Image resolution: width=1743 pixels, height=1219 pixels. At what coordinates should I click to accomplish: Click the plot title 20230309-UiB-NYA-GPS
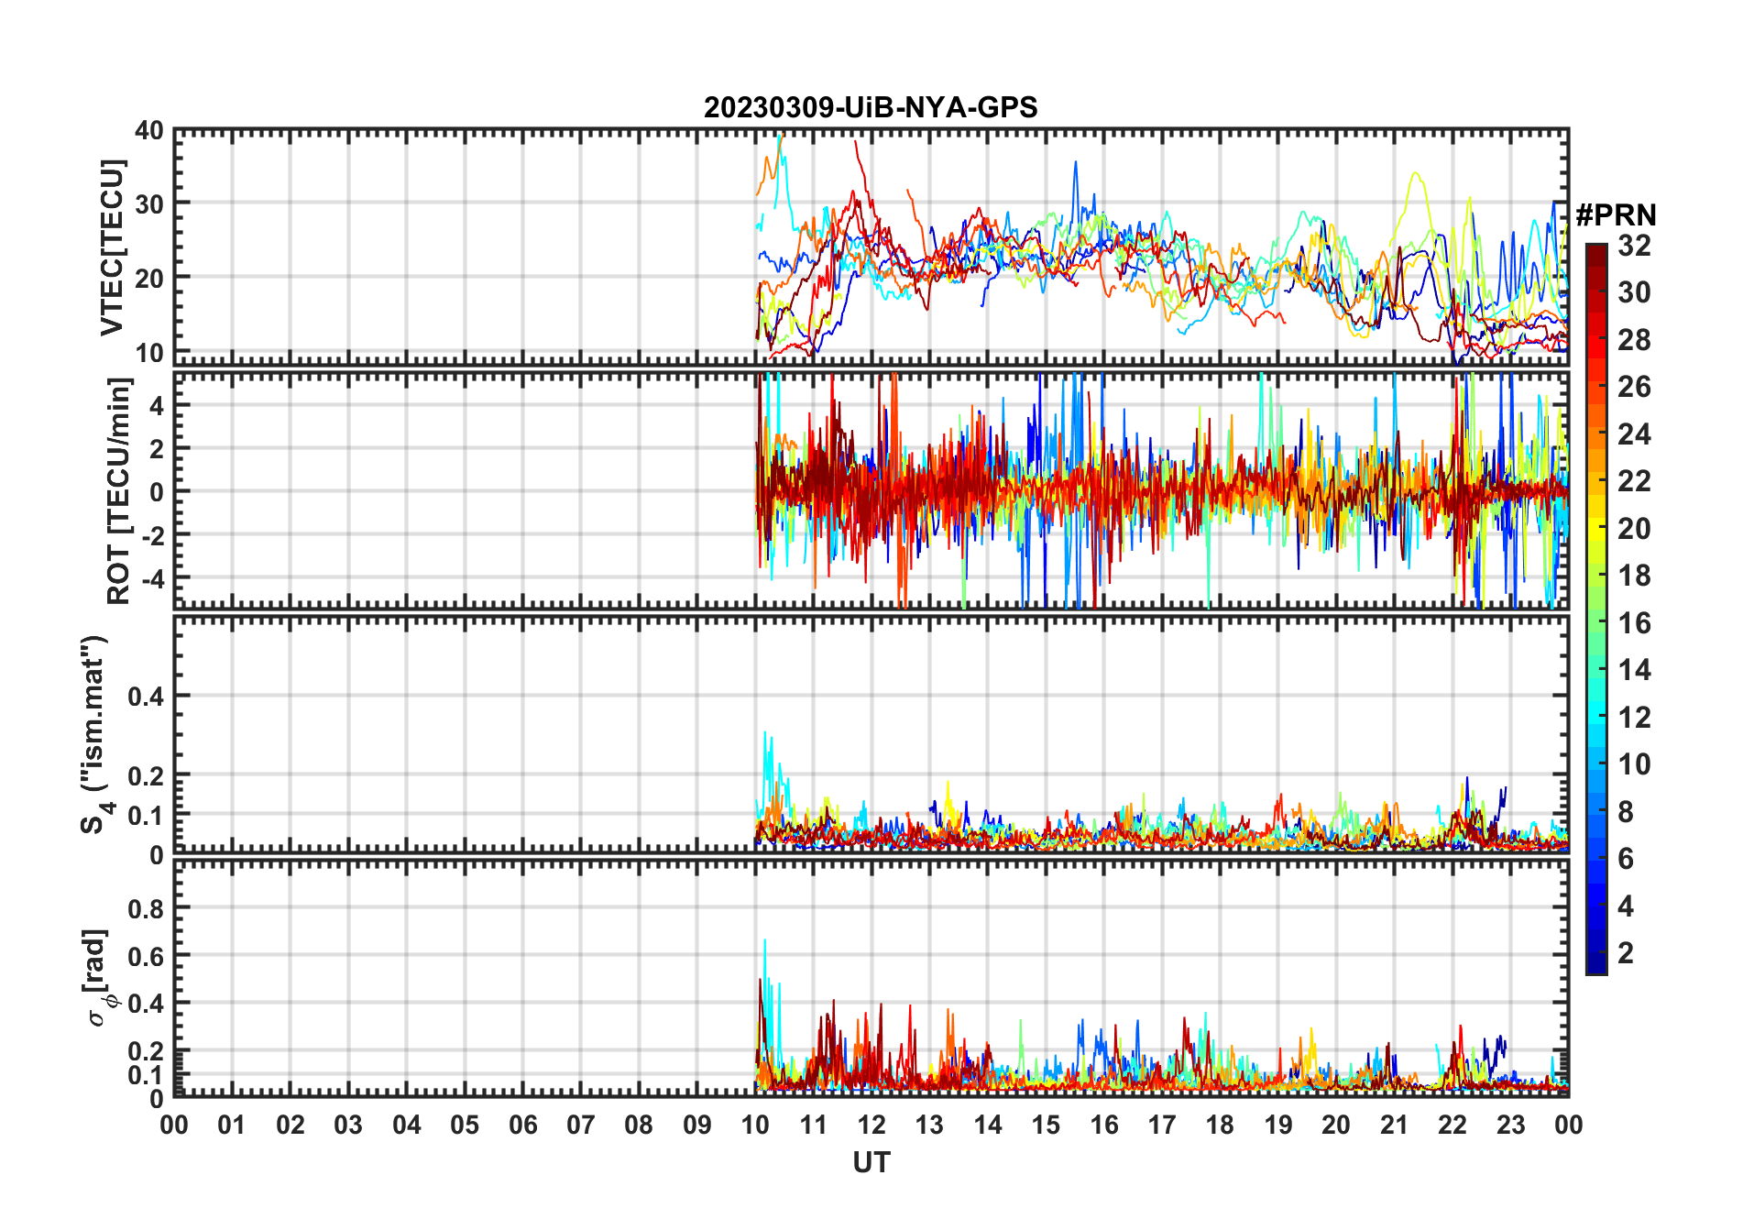pyautogui.click(x=871, y=107)
